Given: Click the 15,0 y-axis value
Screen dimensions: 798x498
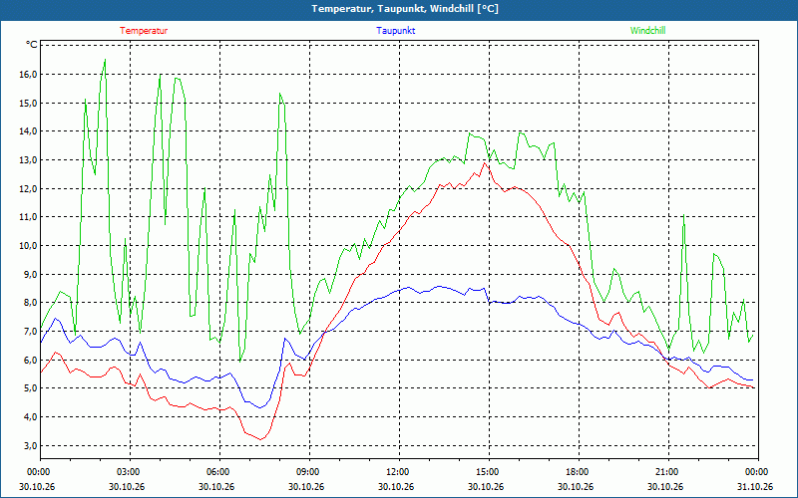Looking at the screenshot, I should tap(29, 104).
